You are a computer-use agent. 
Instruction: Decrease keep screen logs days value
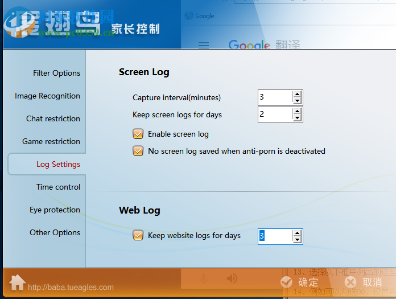pyautogui.click(x=297, y=118)
